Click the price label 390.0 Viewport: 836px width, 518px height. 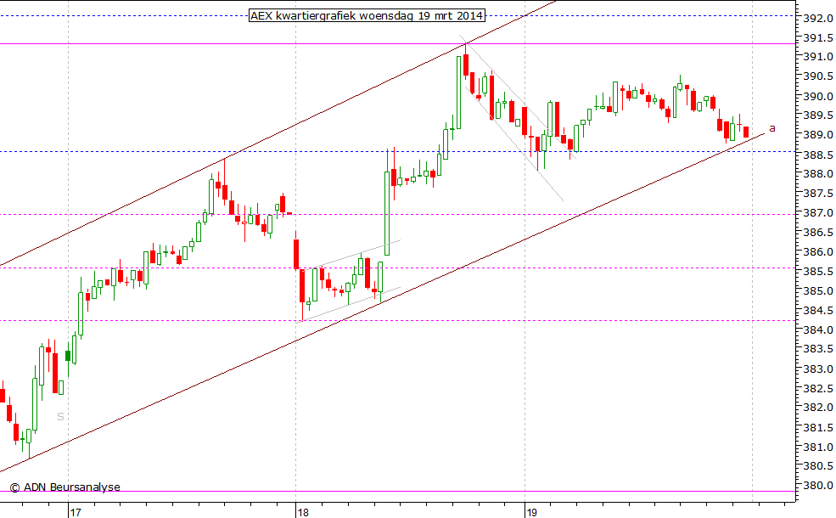(818, 96)
